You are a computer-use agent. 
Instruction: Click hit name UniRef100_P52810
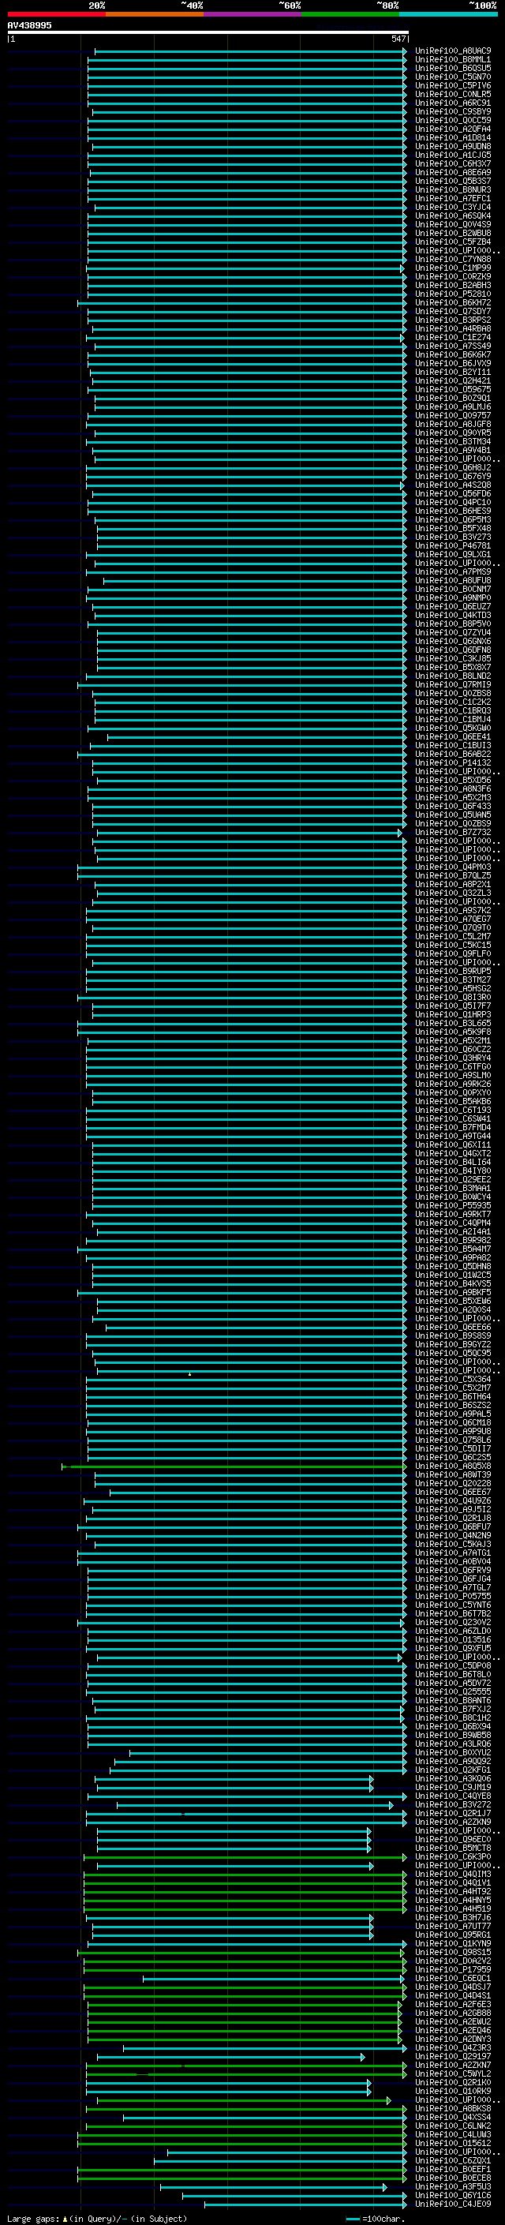point(452,294)
